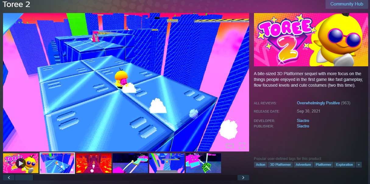Click the left arrow of thumbnail strip
The width and height of the screenshot is (370, 184).
pos(9,178)
